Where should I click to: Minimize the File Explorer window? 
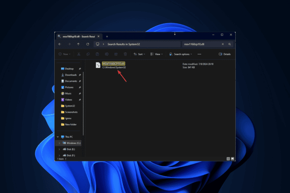point(213,35)
